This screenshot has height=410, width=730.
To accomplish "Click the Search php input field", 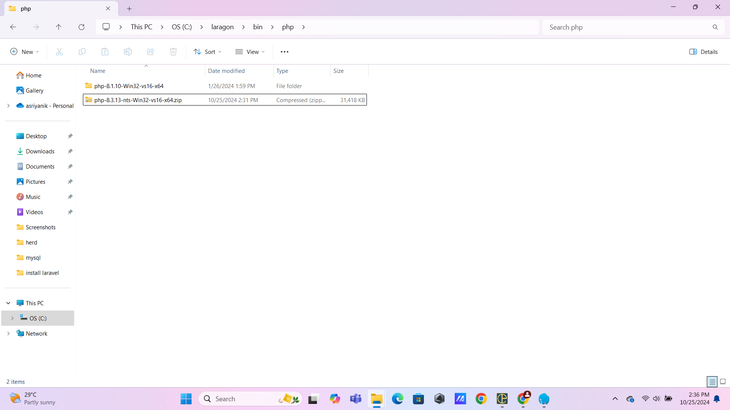I will (x=627, y=27).
